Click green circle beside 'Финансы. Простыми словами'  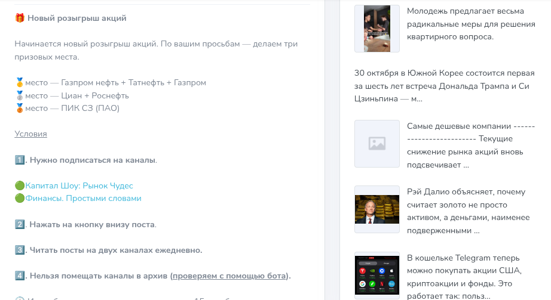(20, 198)
